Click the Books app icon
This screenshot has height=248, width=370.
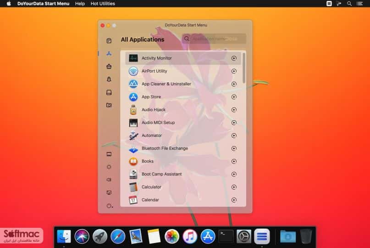pos(133,161)
